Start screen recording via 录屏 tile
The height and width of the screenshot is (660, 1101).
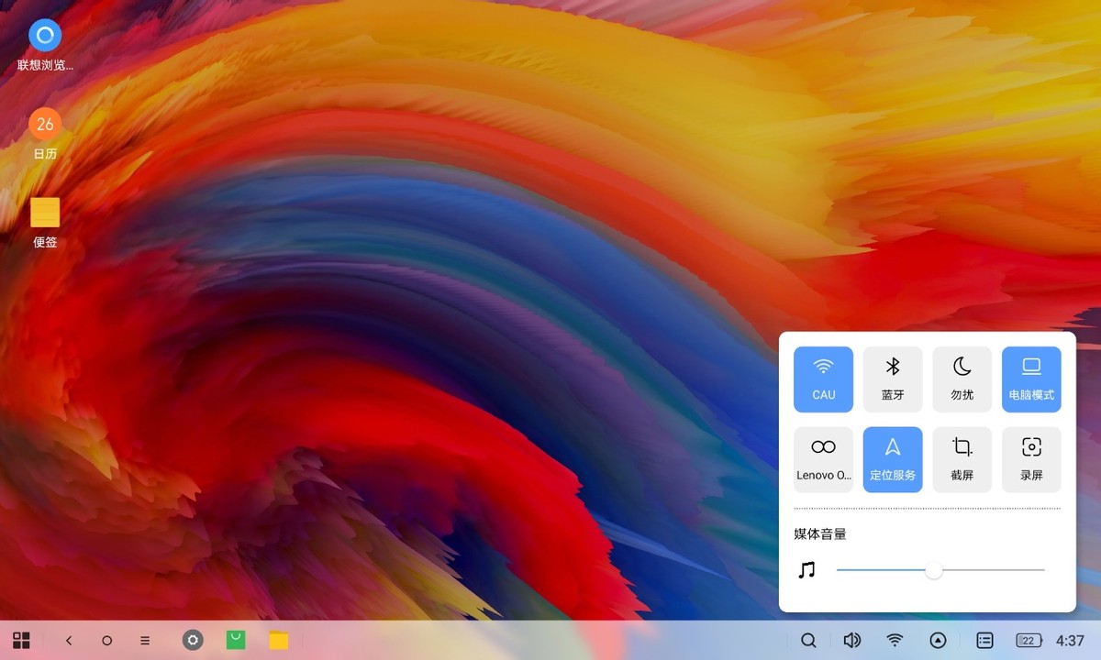1031,458
